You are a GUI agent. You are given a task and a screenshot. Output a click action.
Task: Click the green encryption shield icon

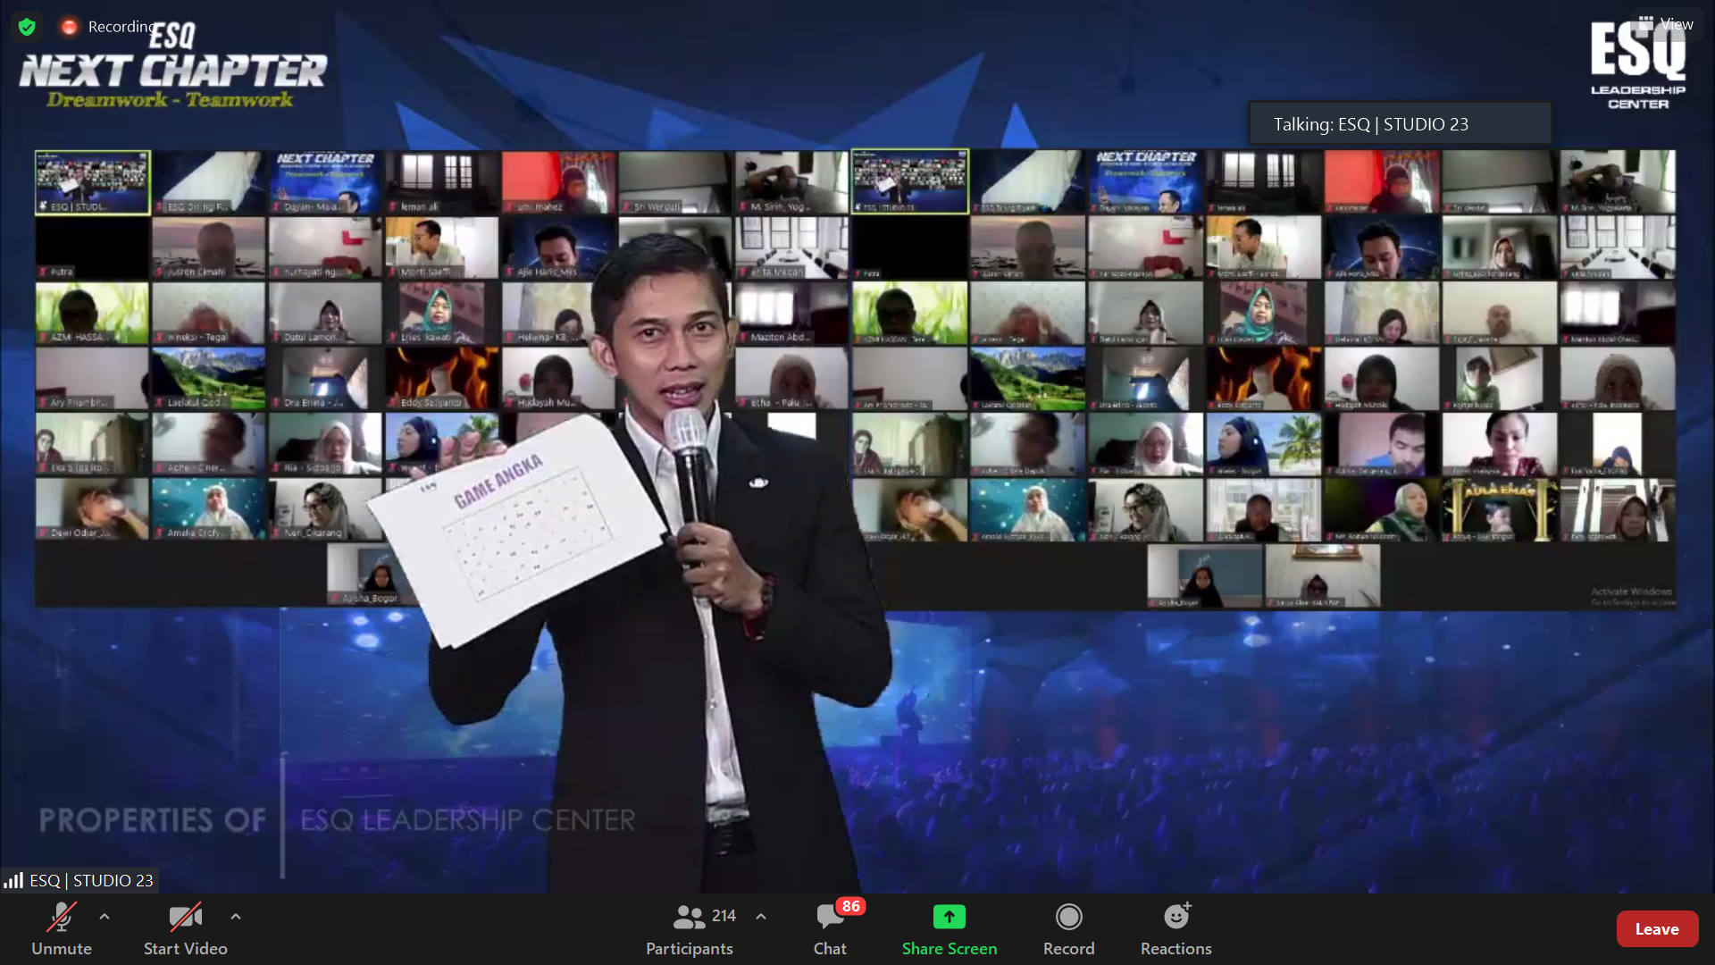tap(27, 27)
